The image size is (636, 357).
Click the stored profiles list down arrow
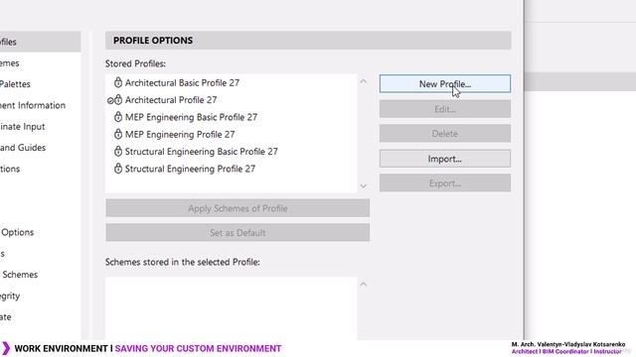coord(363,185)
